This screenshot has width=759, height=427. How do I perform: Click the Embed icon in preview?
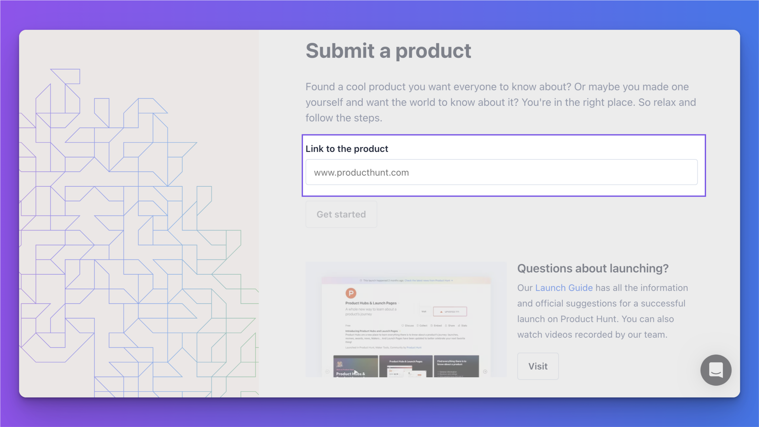pyautogui.click(x=432, y=325)
